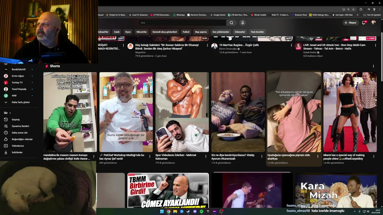Viewport: 383px width, 215px height.
Task: Open Epic Games launcher from the taskbar
Action: pyautogui.click(x=208, y=211)
